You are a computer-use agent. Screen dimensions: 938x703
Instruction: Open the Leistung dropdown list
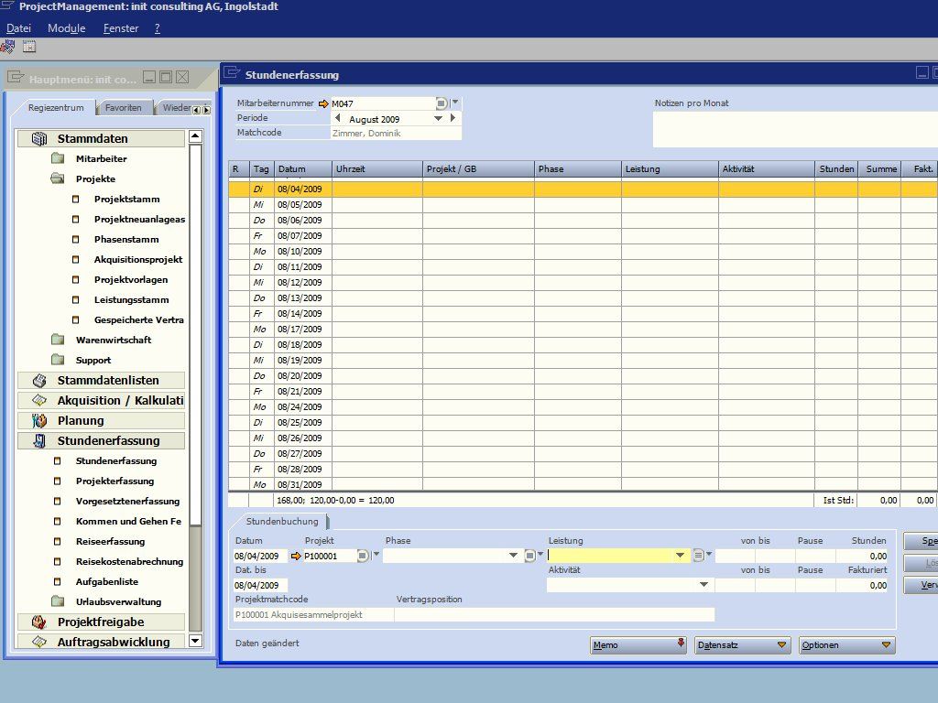pyautogui.click(x=681, y=556)
